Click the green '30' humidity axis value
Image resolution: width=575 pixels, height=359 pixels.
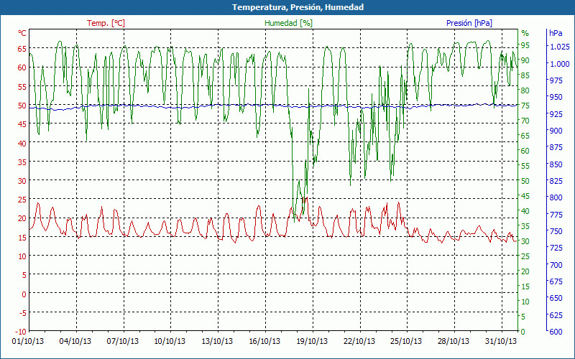(525, 241)
